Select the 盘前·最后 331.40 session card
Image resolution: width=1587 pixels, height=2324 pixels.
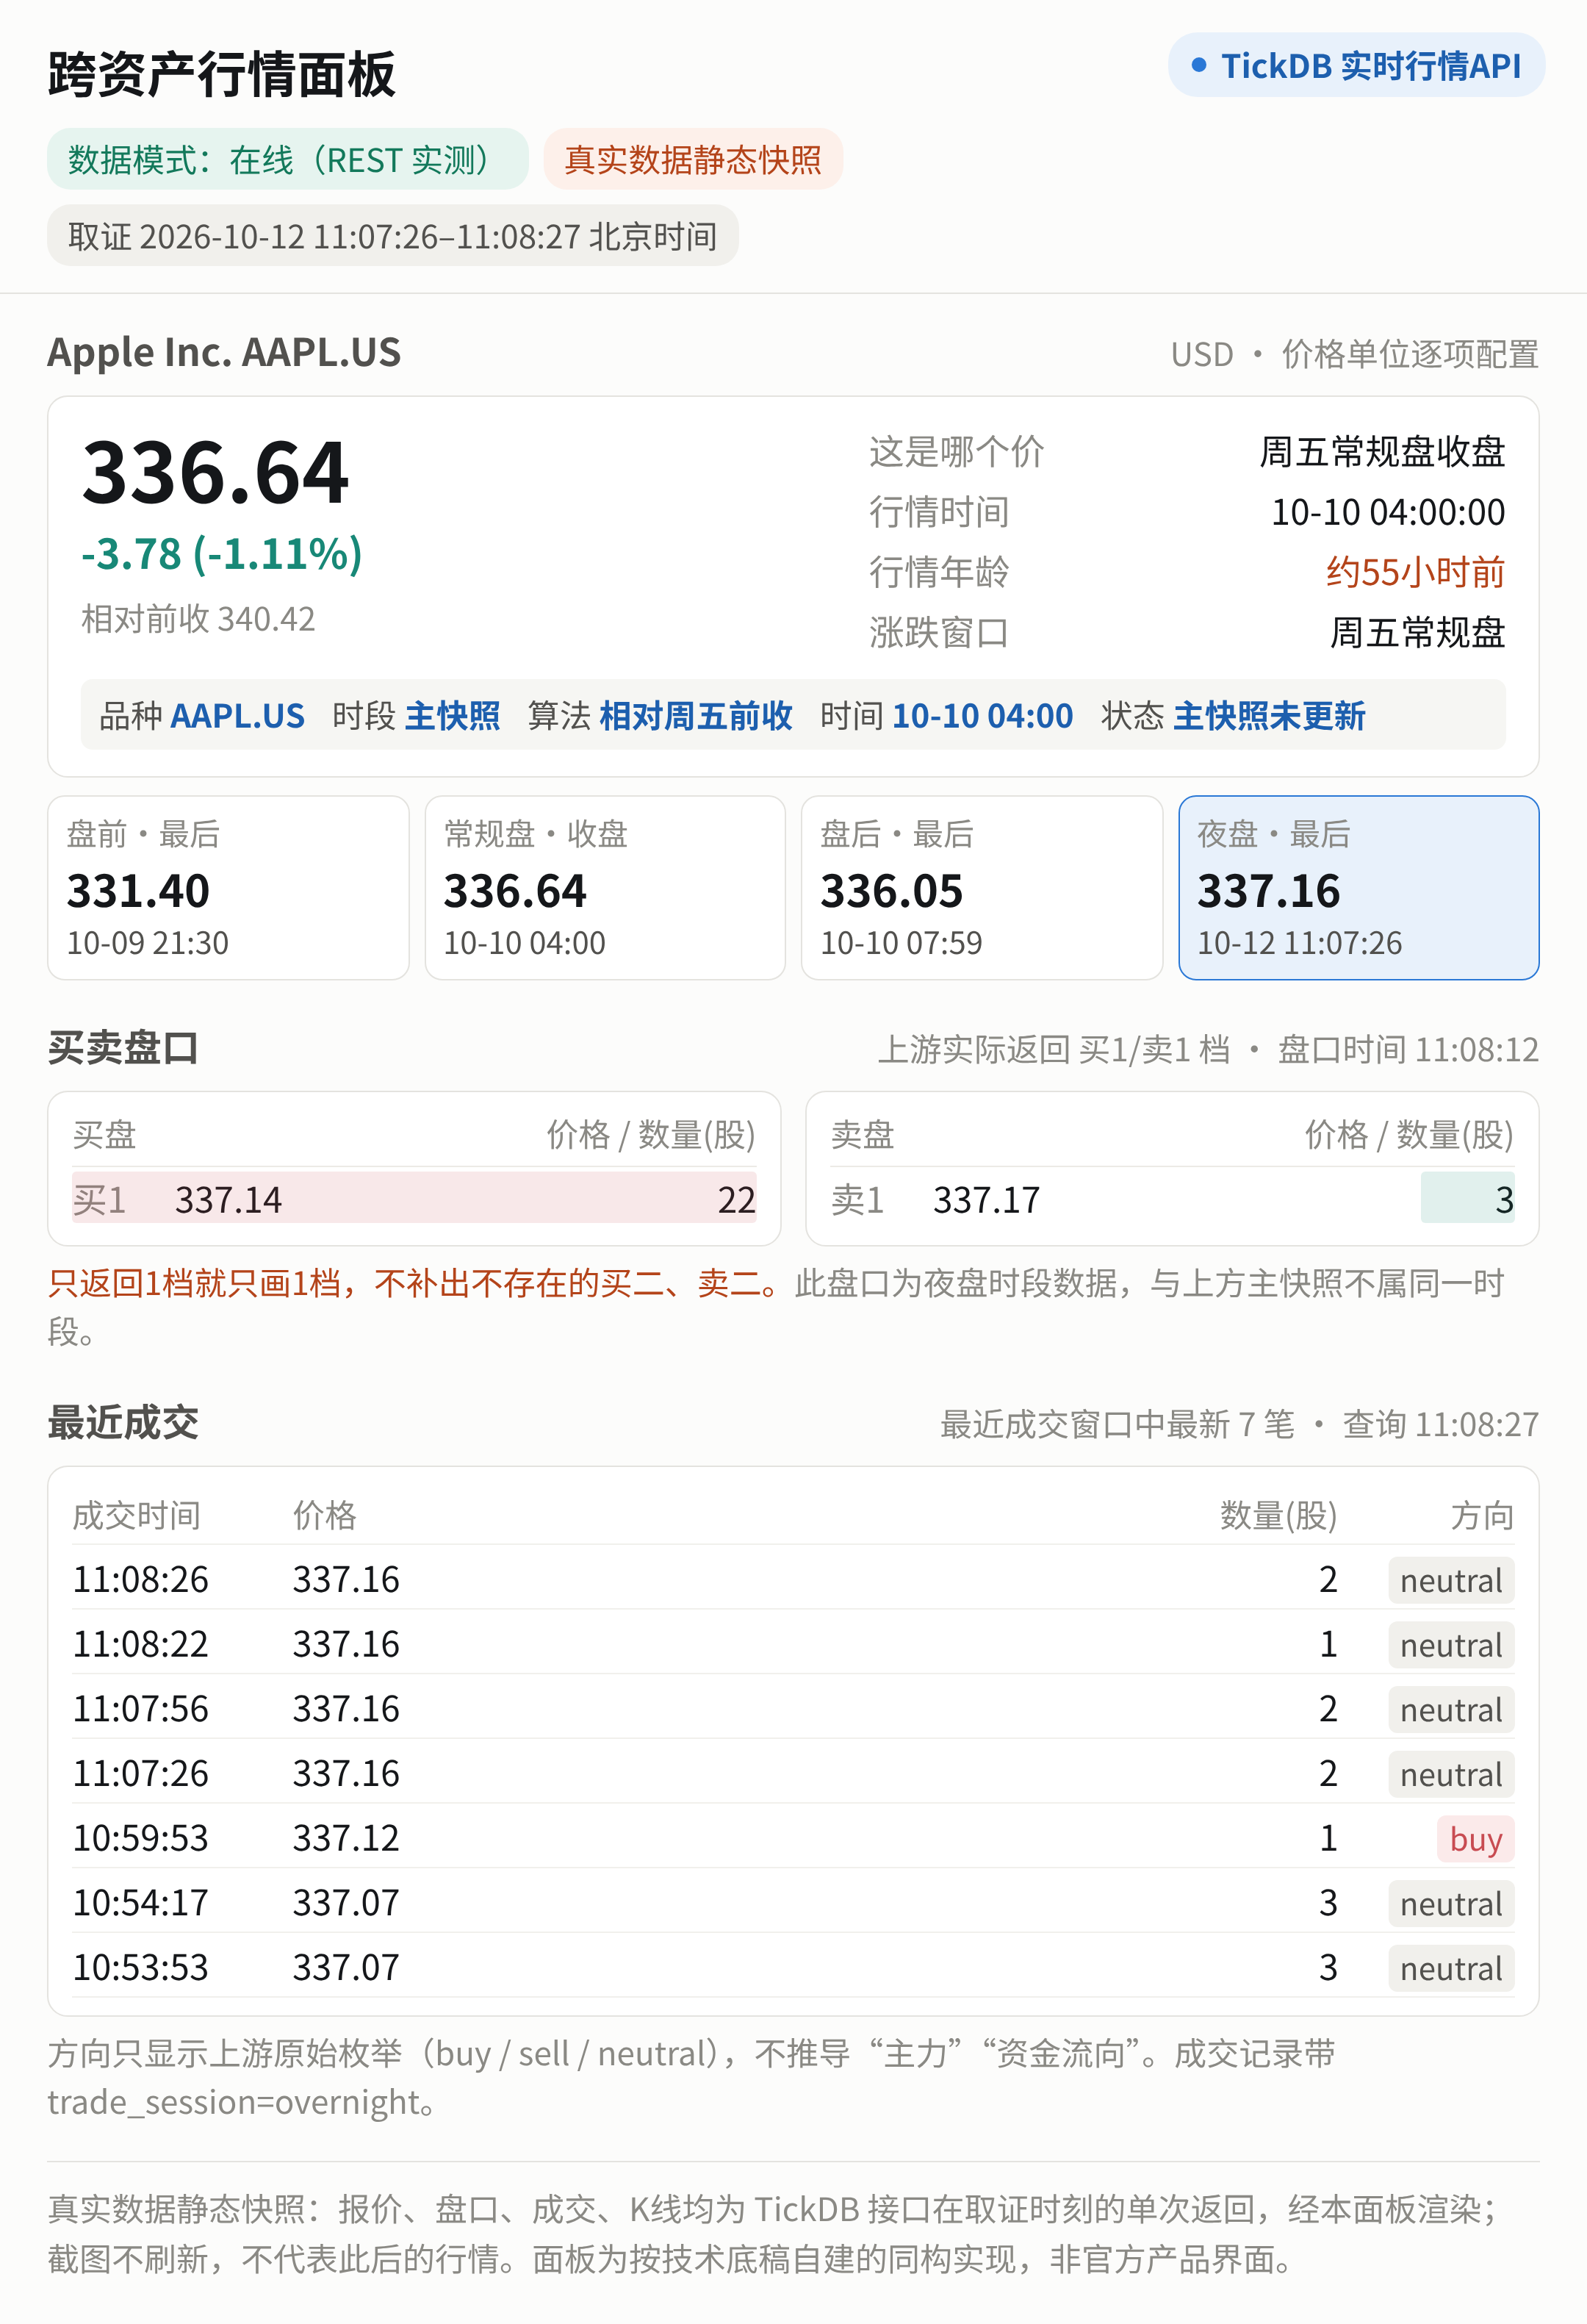point(228,887)
